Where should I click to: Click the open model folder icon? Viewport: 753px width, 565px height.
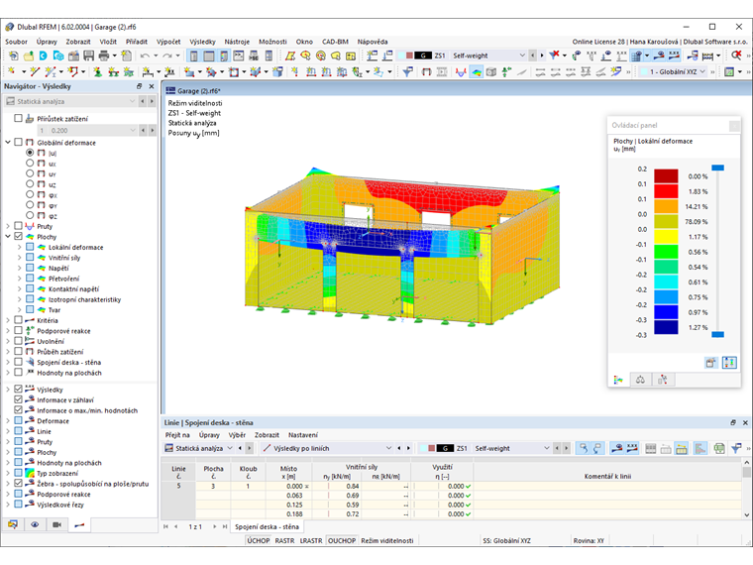[29, 56]
